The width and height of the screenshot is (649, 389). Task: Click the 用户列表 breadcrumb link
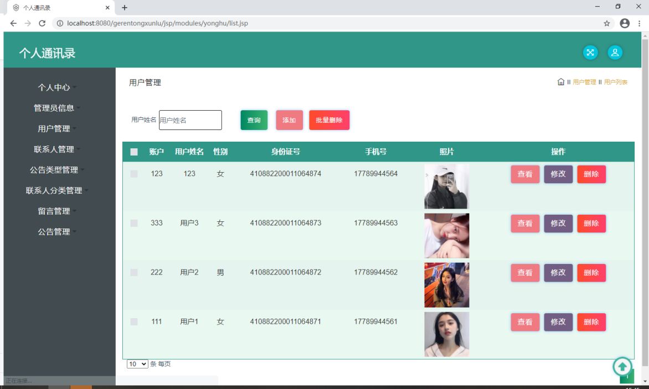pyautogui.click(x=615, y=82)
